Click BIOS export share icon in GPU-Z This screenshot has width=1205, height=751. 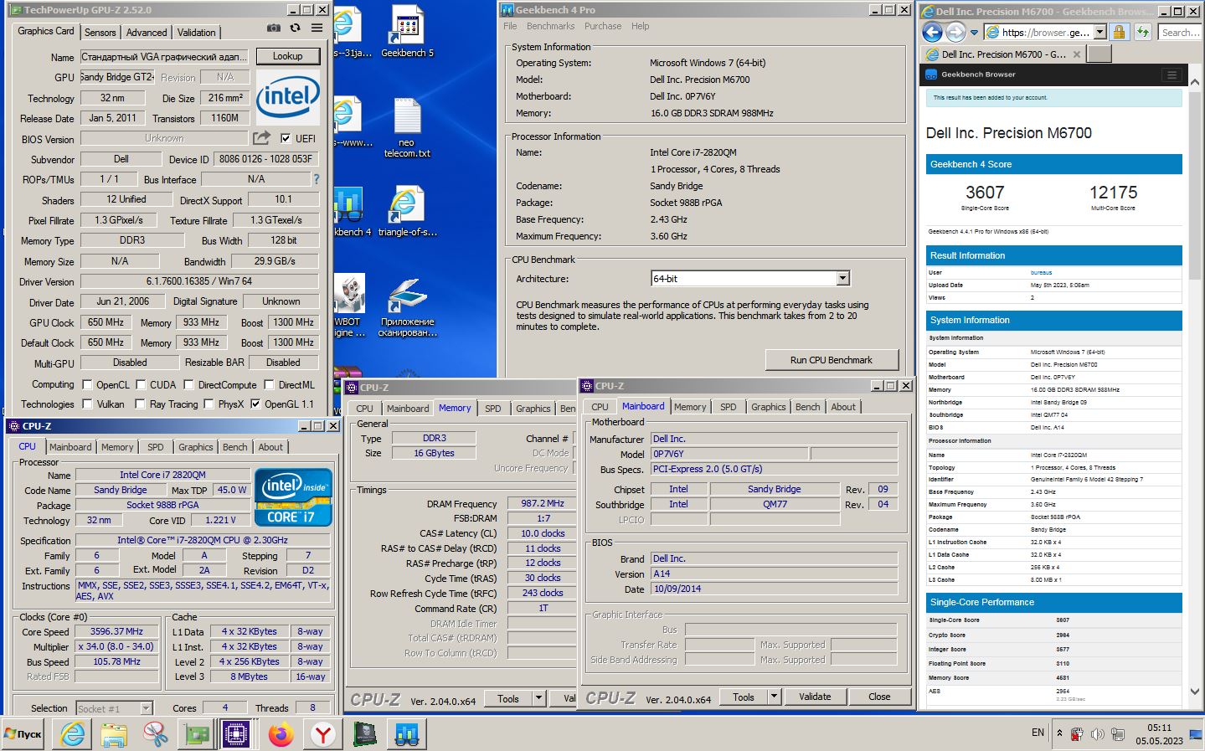(x=262, y=137)
